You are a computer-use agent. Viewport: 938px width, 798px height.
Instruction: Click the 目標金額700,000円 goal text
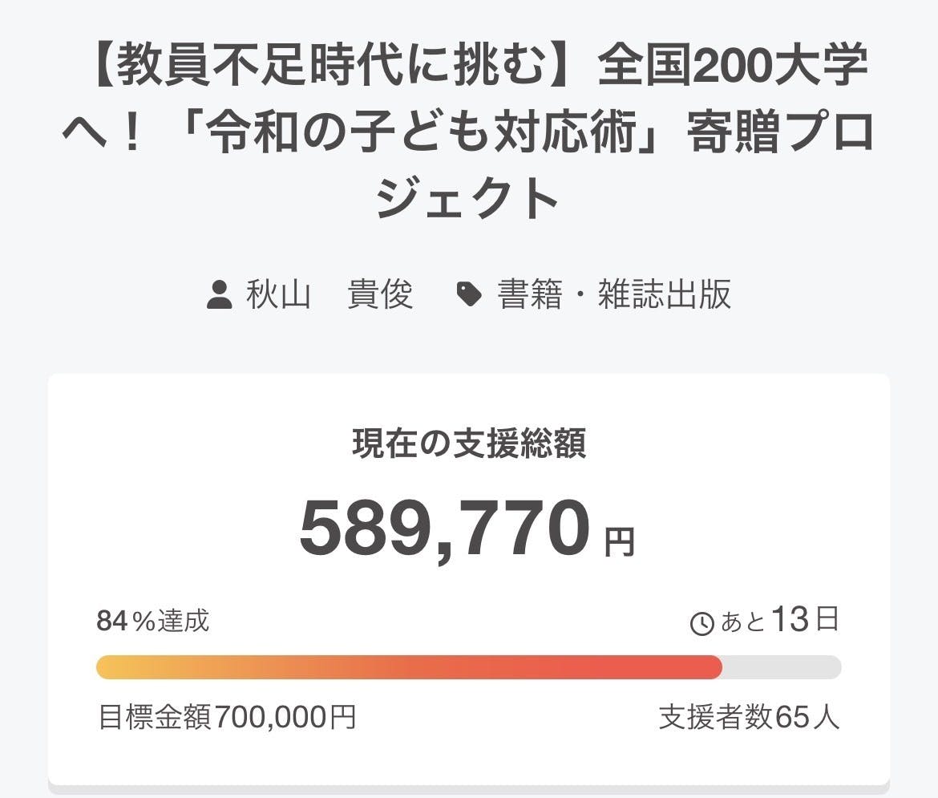click(227, 717)
